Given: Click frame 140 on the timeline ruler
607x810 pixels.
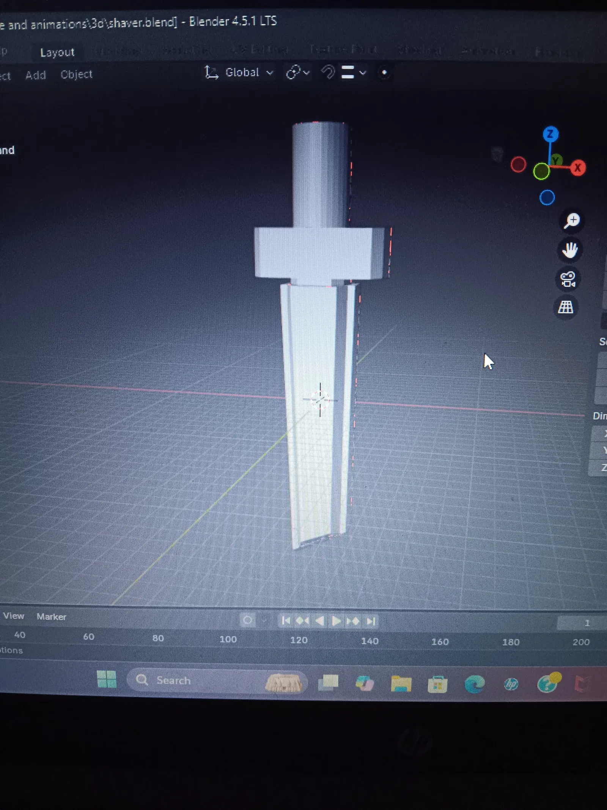Looking at the screenshot, I should click(370, 641).
